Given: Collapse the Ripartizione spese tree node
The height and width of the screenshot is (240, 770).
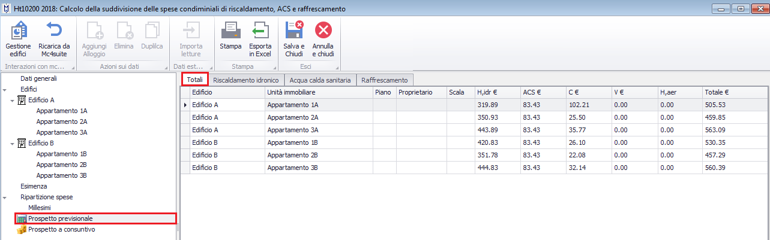Looking at the screenshot, I should [5, 197].
